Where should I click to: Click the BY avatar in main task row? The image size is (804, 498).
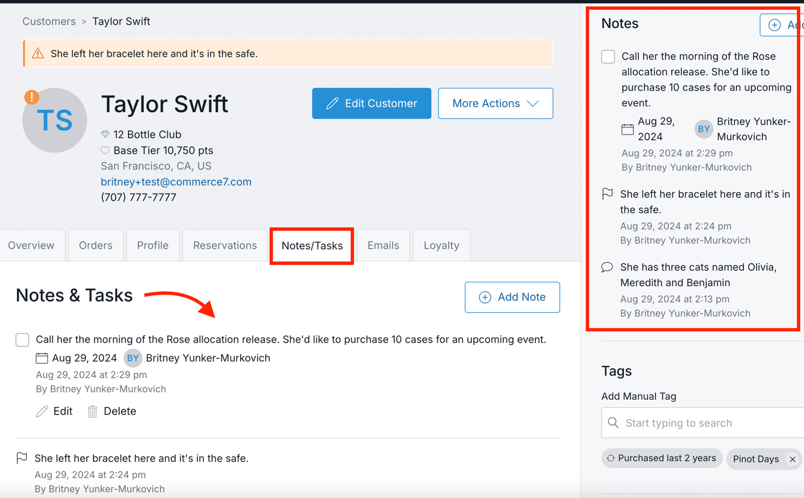pyautogui.click(x=133, y=358)
